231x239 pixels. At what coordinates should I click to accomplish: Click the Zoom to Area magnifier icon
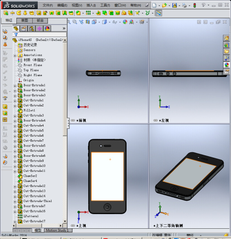[x=75, y=22]
